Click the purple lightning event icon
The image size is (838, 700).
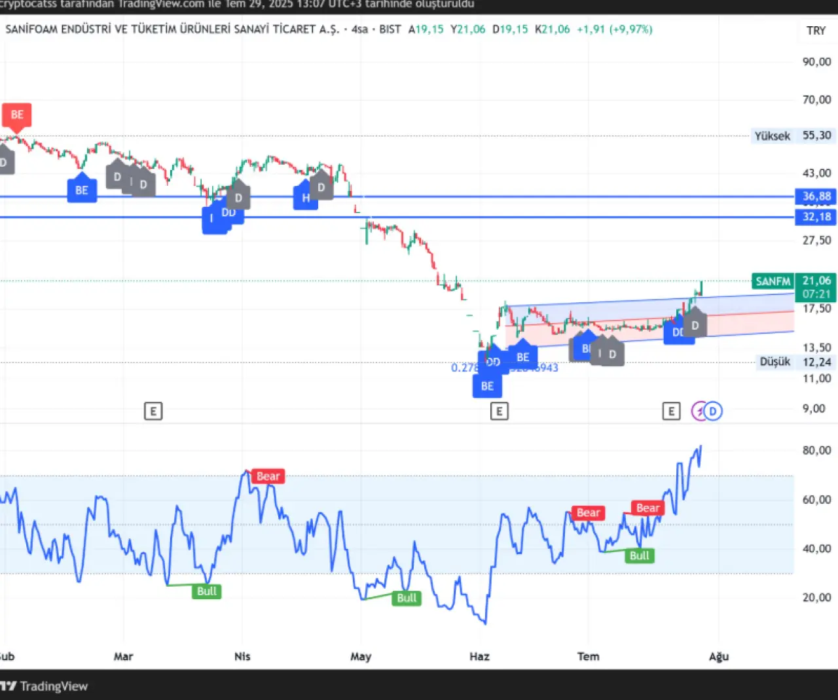coord(700,411)
